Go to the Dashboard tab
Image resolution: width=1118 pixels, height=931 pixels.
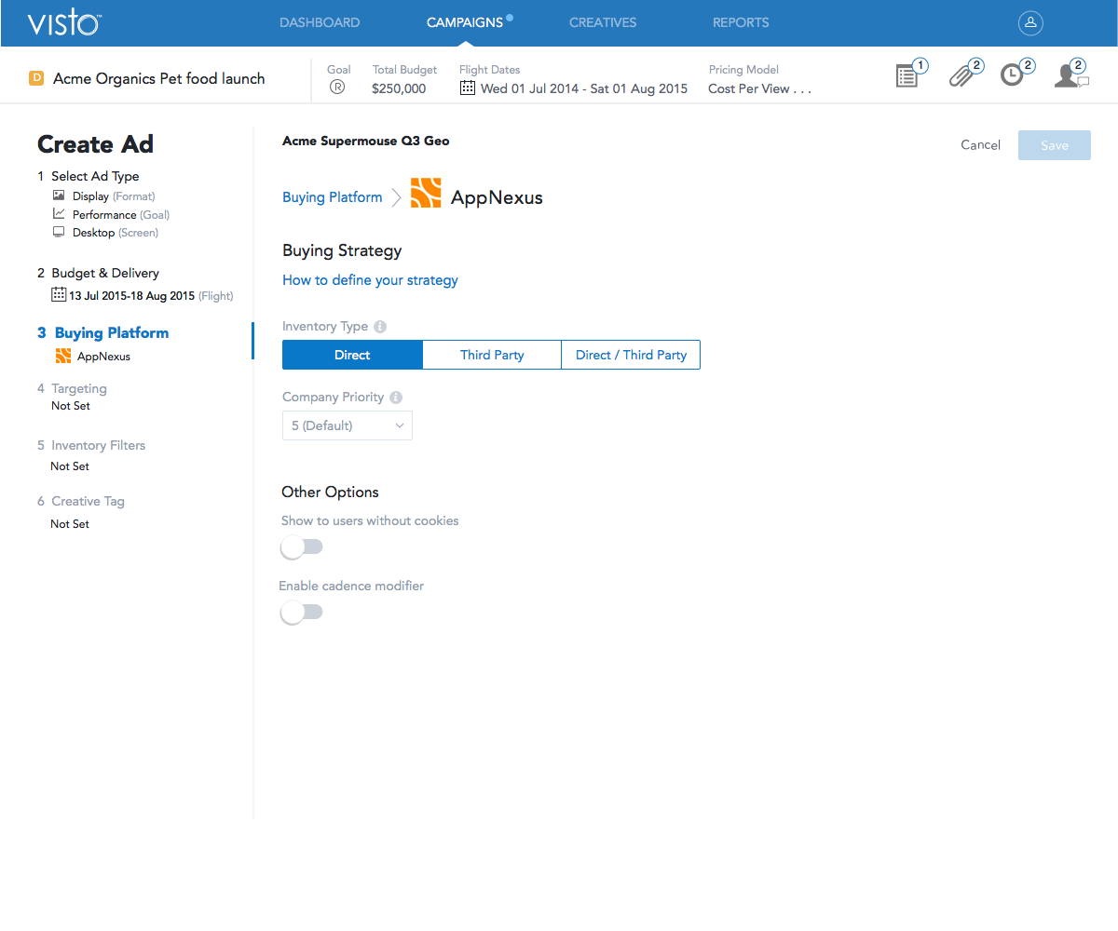point(320,22)
